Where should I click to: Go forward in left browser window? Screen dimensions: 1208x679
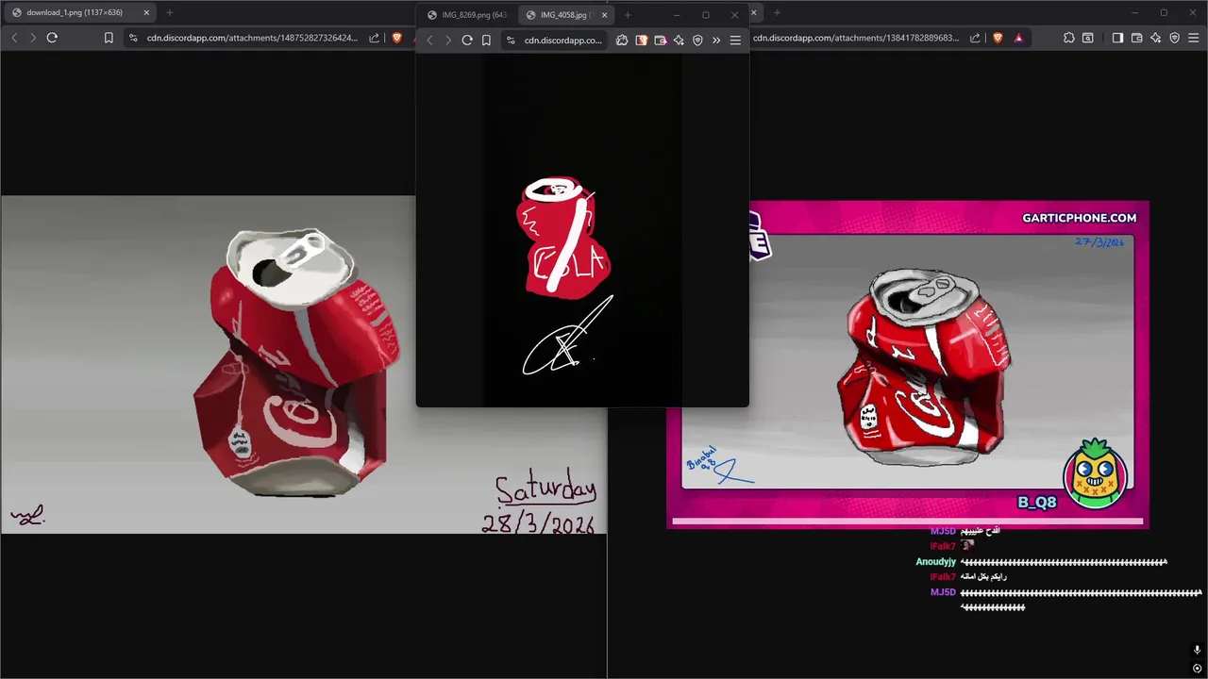pyautogui.click(x=32, y=38)
